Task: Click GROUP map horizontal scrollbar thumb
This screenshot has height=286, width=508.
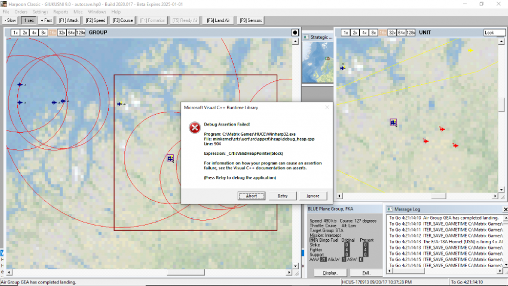Action: (x=185, y=272)
